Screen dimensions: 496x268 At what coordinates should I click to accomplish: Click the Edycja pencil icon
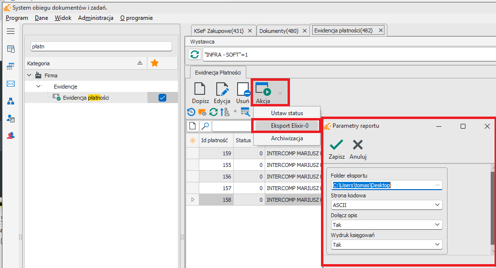coord(222,89)
